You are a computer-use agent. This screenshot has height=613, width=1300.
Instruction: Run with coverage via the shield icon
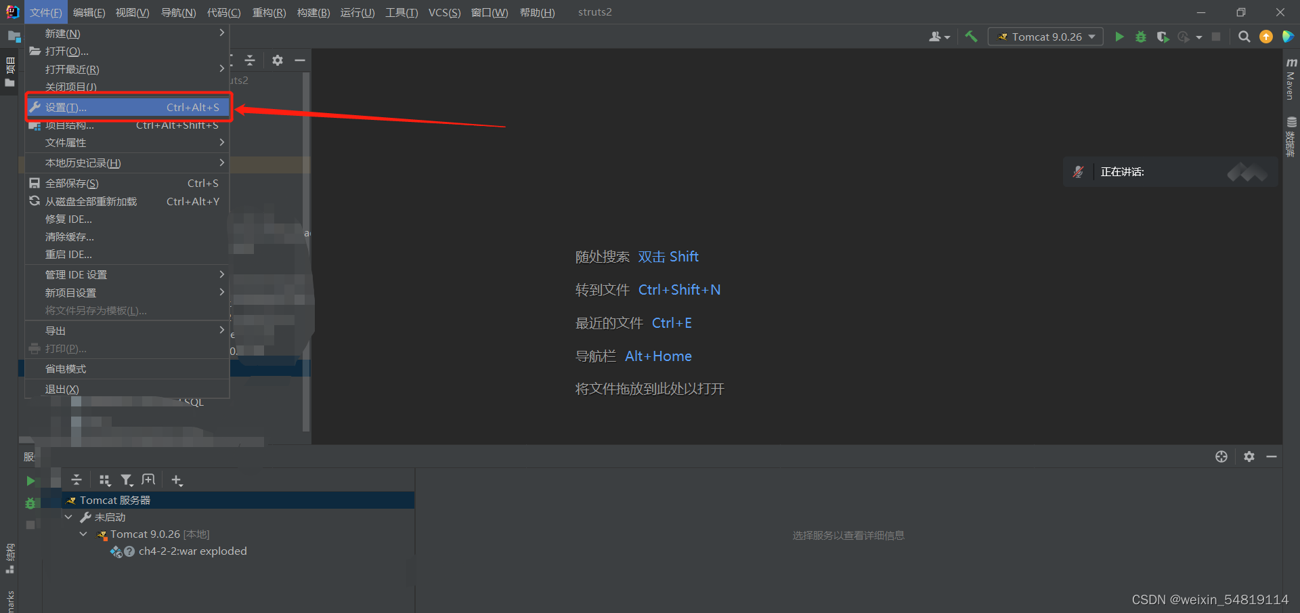(1163, 37)
